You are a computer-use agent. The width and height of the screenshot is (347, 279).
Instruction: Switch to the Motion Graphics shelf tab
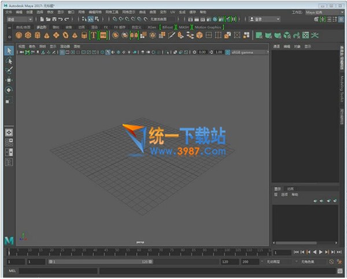point(208,27)
